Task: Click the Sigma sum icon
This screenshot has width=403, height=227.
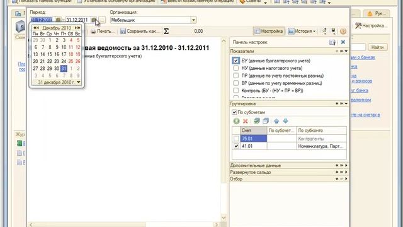Action: (166, 31)
